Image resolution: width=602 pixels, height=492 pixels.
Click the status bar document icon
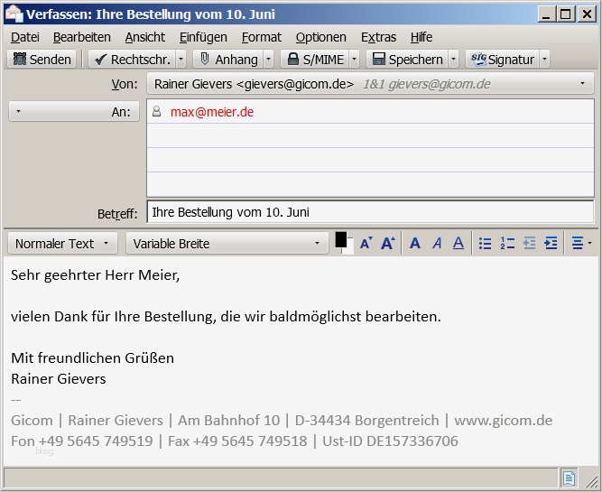[x=569, y=478]
